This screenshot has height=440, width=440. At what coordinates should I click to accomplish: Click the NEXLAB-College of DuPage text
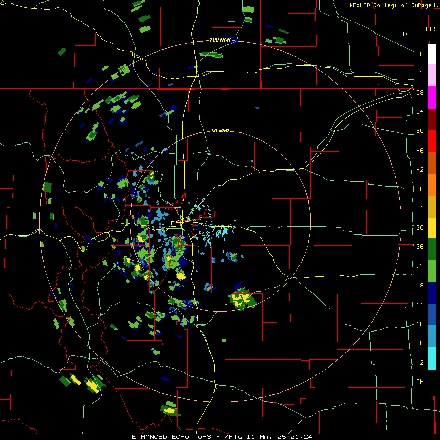click(391, 5)
